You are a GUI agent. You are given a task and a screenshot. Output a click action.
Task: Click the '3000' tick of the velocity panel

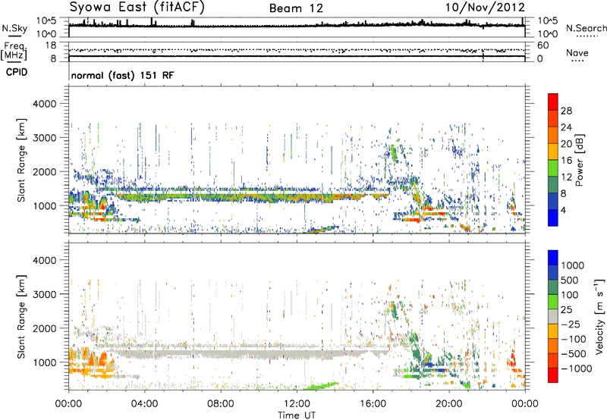pyautogui.click(x=44, y=294)
